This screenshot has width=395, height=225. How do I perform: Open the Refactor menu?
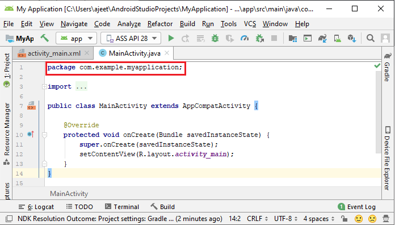(160, 24)
